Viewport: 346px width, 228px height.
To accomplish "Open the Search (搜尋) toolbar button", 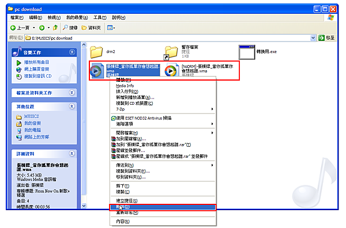I will pos(70,28).
